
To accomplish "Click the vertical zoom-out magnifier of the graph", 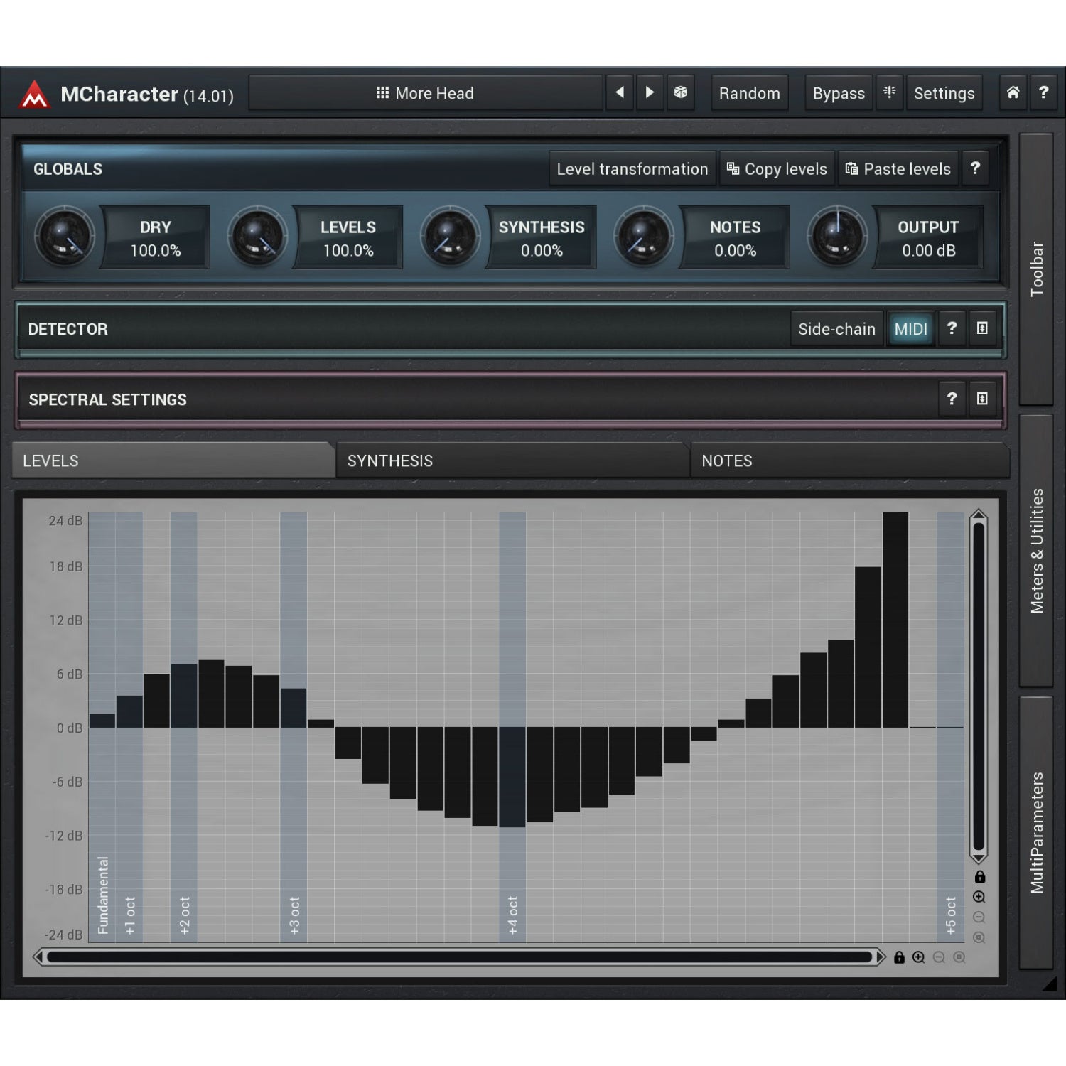I will [x=979, y=917].
